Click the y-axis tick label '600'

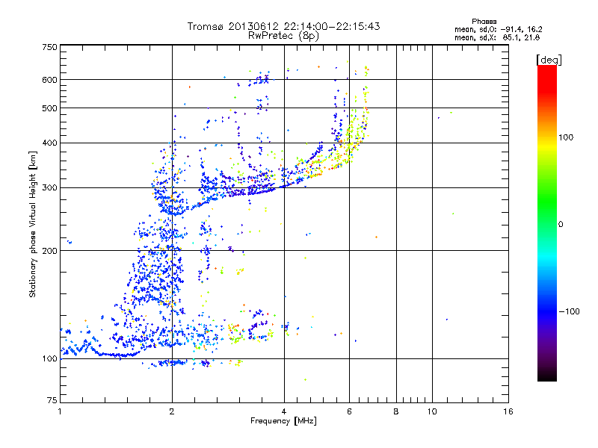[49, 80]
